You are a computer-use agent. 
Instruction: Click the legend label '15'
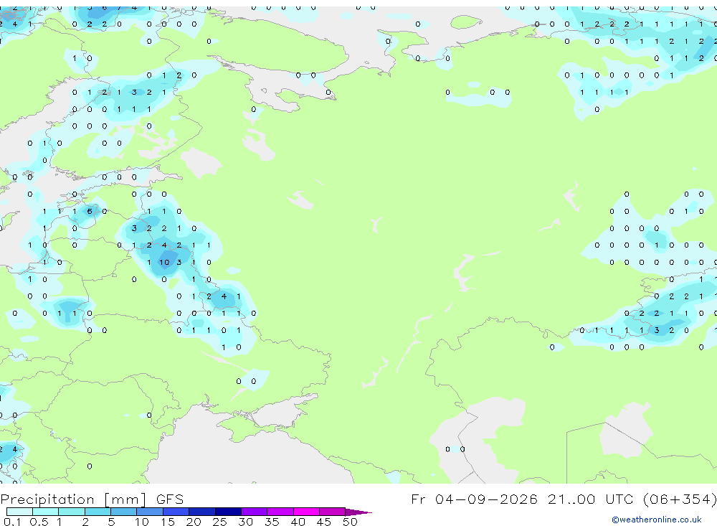[167, 522]
